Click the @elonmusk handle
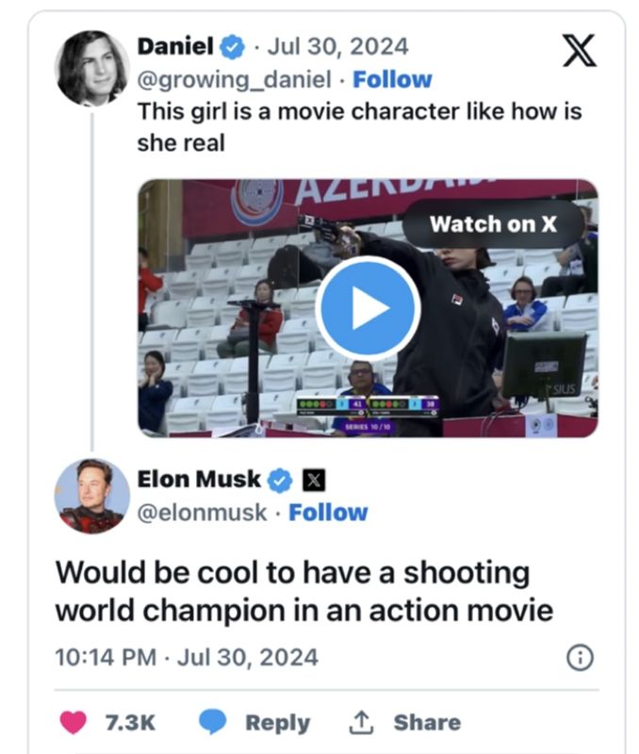This screenshot has height=754, width=639. click(203, 513)
